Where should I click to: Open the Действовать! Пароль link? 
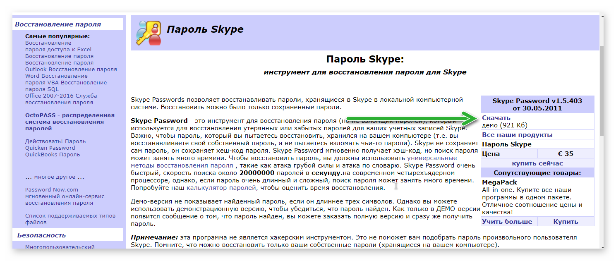pyautogui.click(x=55, y=141)
